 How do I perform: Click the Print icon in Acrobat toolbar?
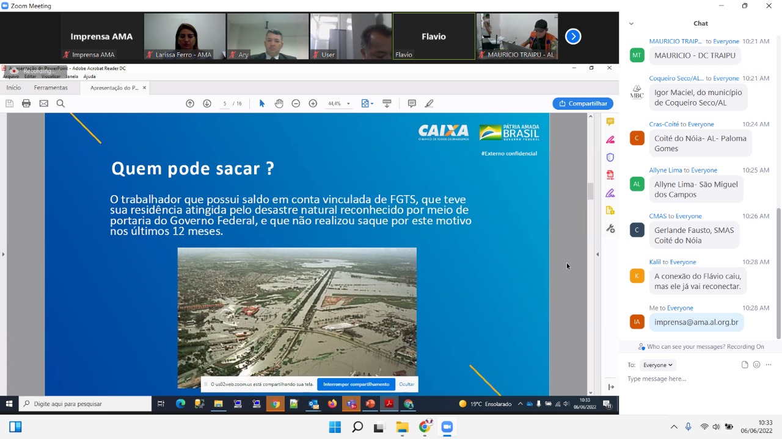coord(26,104)
